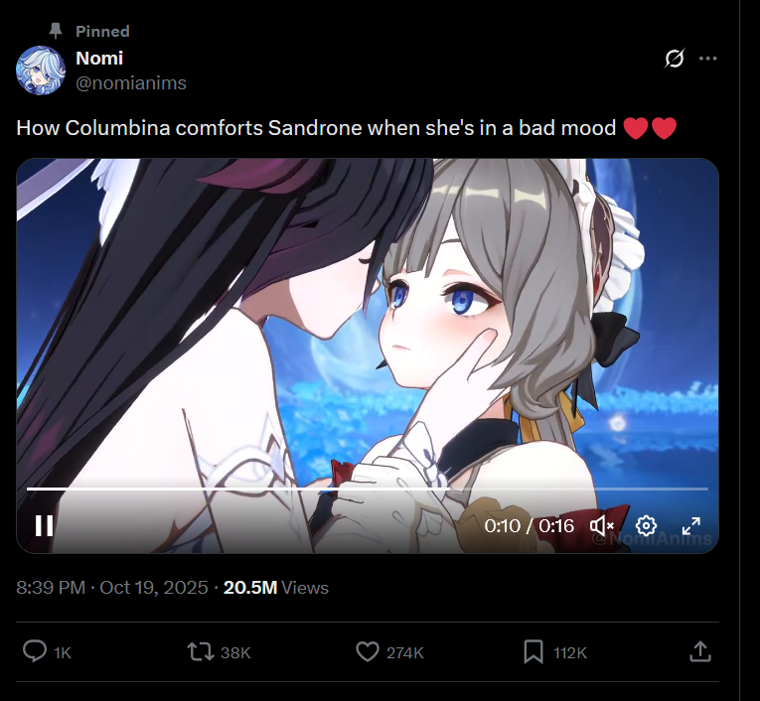Unmute the video sound
Viewport: 760px width, 701px height.
(602, 525)
